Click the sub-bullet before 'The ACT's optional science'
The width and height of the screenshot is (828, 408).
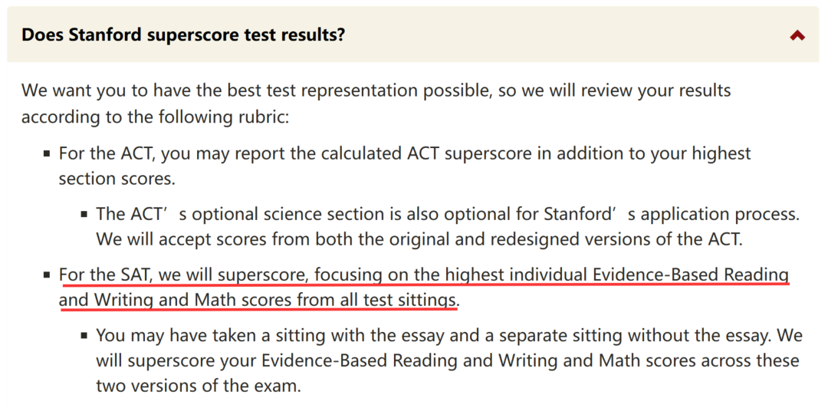click(84, 215)
